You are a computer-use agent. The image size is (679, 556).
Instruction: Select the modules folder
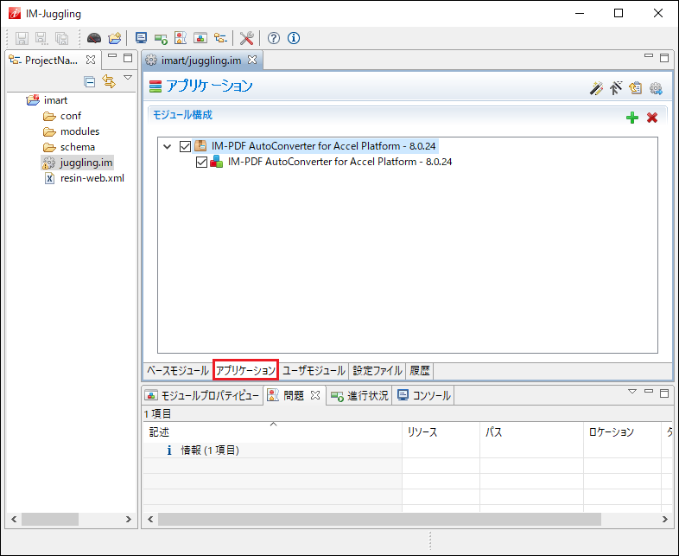(x=79, y=131)
